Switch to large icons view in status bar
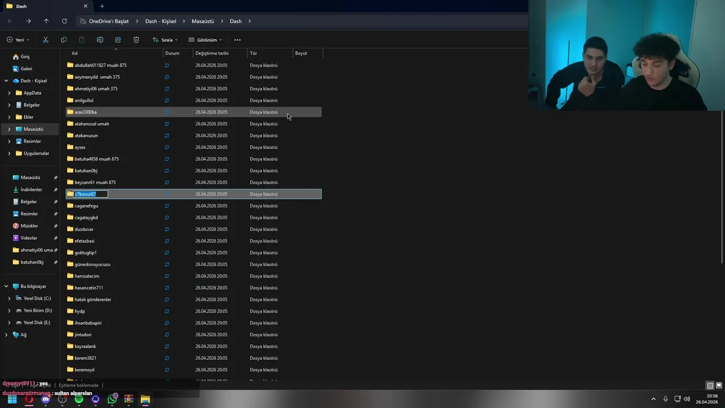 pos(719,385)
